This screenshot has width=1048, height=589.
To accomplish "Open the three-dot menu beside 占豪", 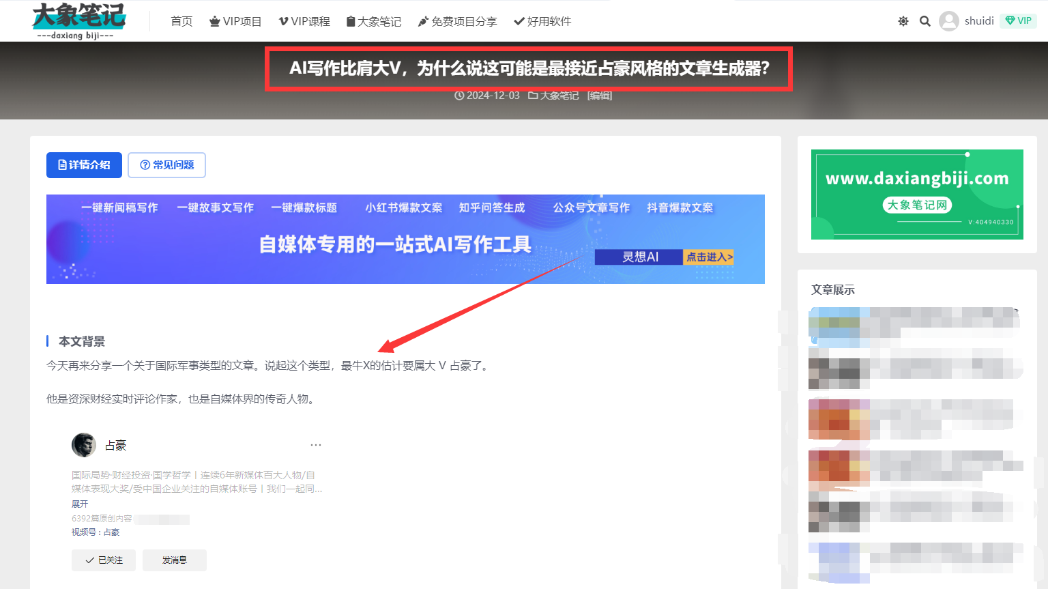I will (x=316, y=445).
